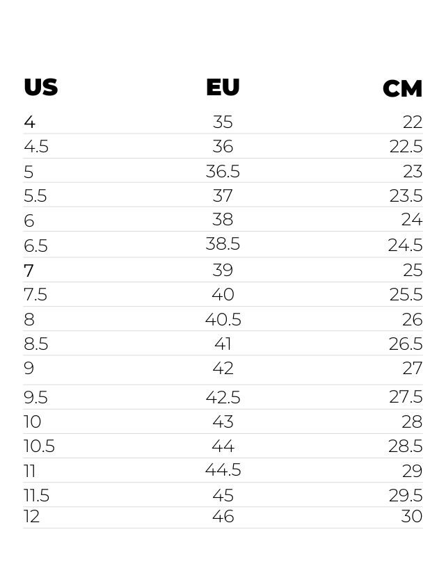446x573 pixels.
Task: Click the 29.5 CM measurement
Action: [406, 495]
